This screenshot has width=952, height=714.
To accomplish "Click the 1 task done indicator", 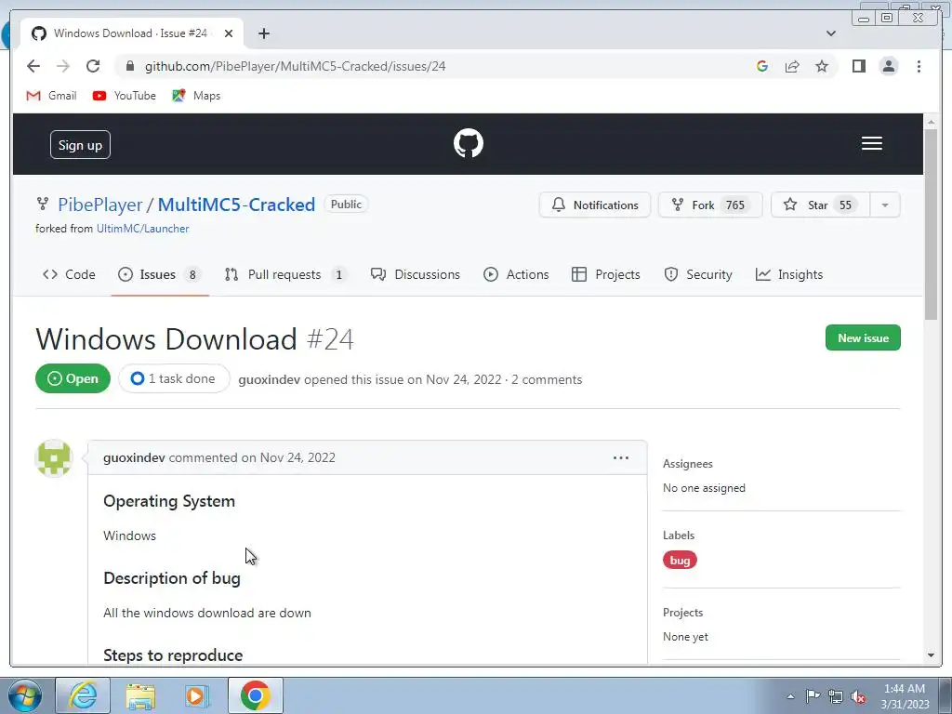I will (x=174, y=378).
